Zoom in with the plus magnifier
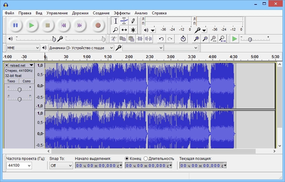The height and width of the screenshot is (182, 285). click(x=196, y=39)
